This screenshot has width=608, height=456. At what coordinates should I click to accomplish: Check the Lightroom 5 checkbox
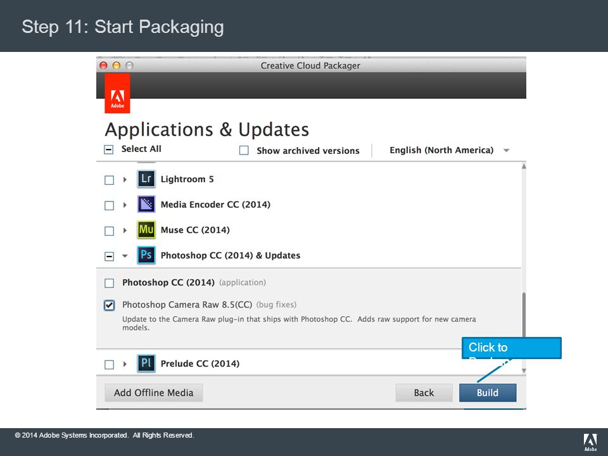(x=110, y=180)
